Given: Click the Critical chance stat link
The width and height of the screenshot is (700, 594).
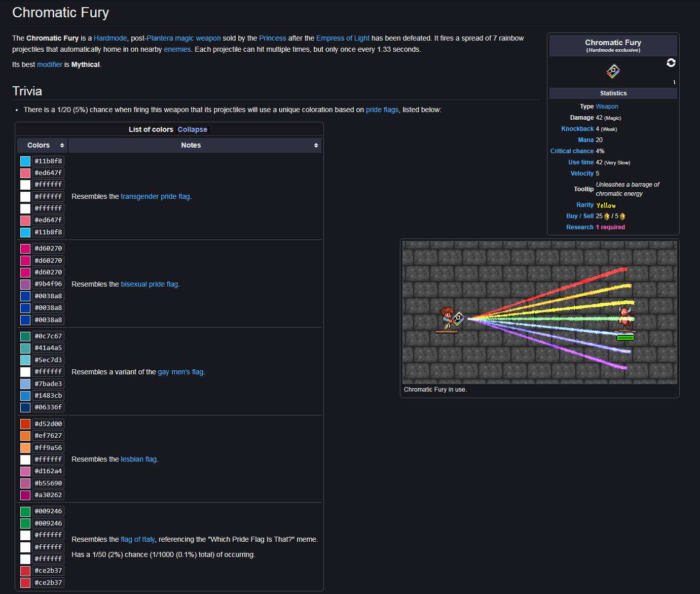Looking at the screenshot, I should coord(572,151).
